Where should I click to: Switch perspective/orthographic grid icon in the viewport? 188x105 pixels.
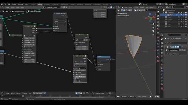[x=153, y=34]
